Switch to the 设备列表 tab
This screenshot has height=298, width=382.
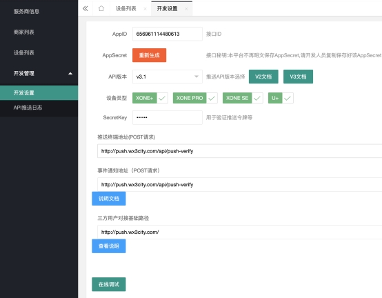coord(126,9)
